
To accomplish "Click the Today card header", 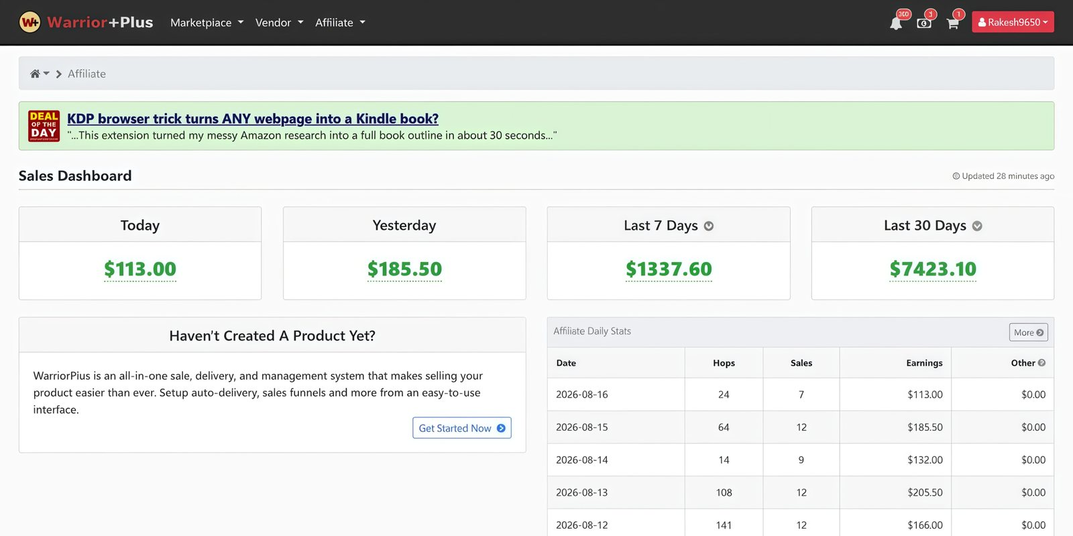I will pyautogui.click(x=140, y=225).
